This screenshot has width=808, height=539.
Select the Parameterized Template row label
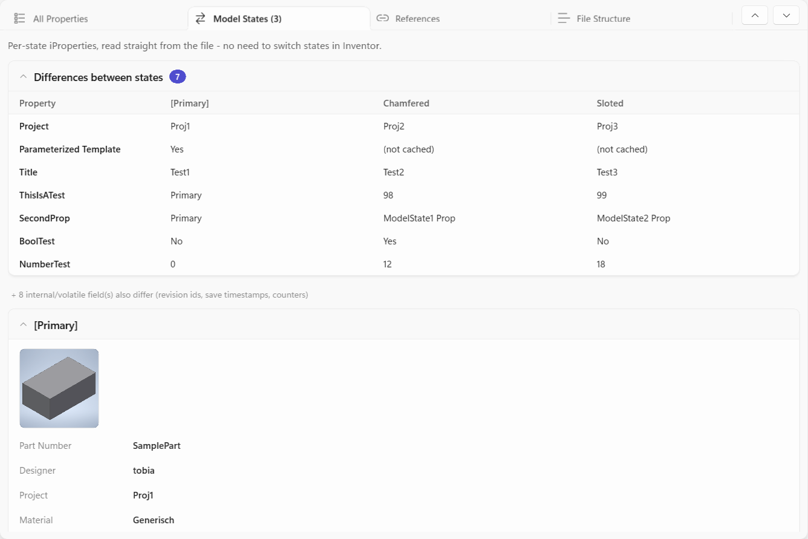tap(70, 149)
